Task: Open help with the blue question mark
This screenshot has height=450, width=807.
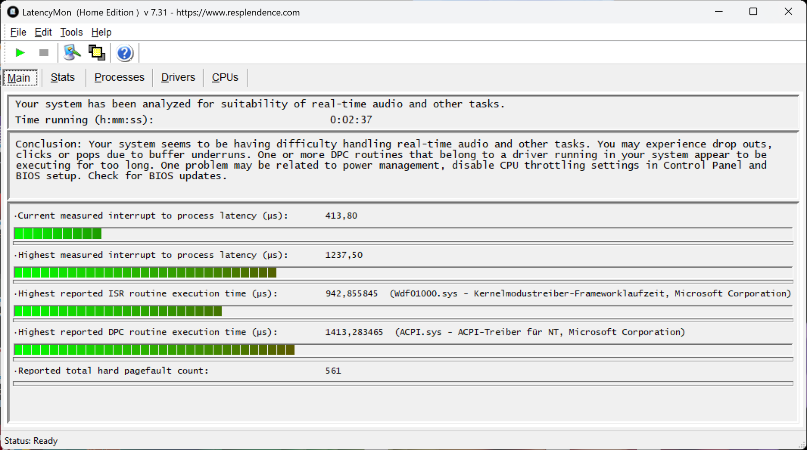Action: pyautogui.click(x=124, y=53)
